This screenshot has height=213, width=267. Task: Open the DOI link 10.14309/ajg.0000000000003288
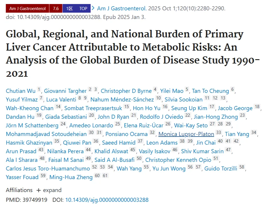coord(107,200)
